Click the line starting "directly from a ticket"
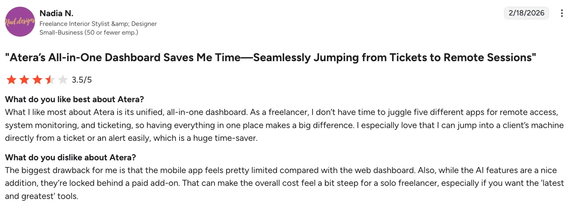The height and width of the screenshot is (207, 577). [131, 138]
